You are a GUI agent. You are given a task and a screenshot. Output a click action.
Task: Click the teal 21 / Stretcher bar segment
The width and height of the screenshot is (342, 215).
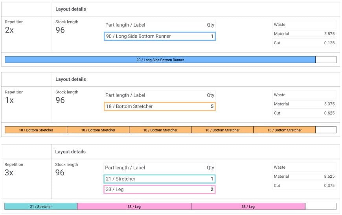(x=41, y=206)
